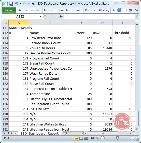141x143 pixels.
Task: Click the Excel application icon in title bar
Action: click(4, 4)
